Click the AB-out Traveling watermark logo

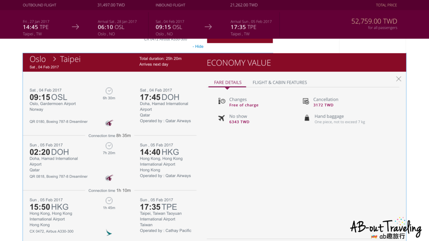pyautogui.click(x=385, y=229)
